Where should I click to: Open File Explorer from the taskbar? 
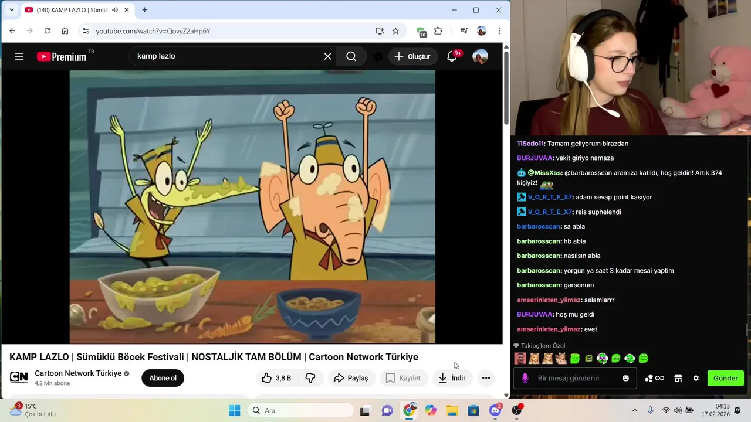tap(452, 410)
